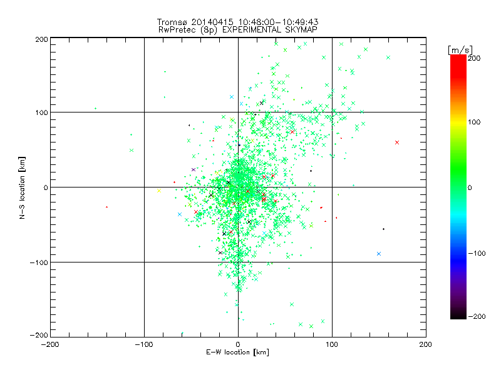Click the '200' tick label on N-S axis
The height and width of the screenshot is (375, 501).
(41, 39)
